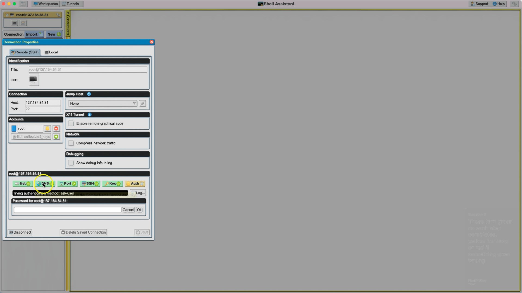Open the Log... viewer button

138,193
